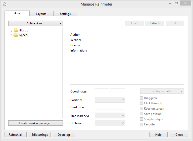Click the Refresh all button
Image resolution: width=193 pixels, height=141 pixels.
point(16,135)
